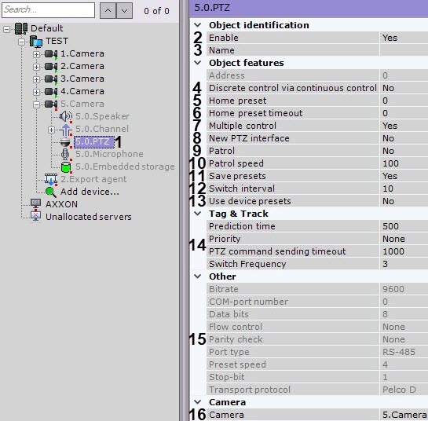Collapse the Object features section

pyautogui.click(x=198, y=63)
